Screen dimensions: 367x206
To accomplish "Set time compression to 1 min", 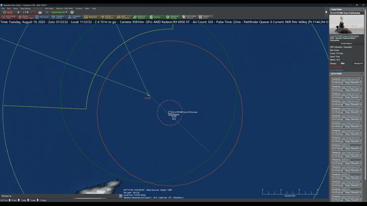I will point(22,200).
